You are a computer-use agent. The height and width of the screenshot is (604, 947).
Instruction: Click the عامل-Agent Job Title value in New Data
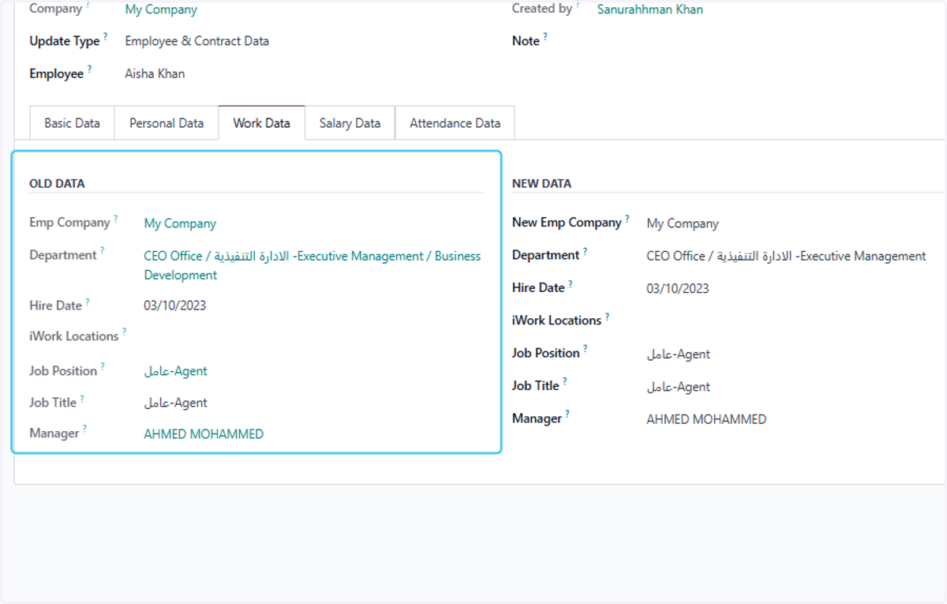(678, 387)
